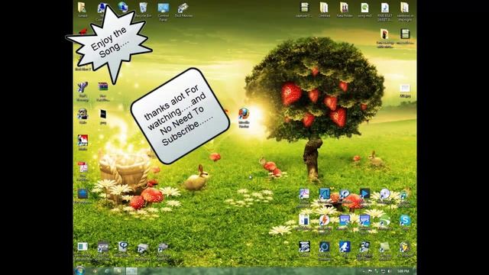Launch the orange lightning bolt shortcut
489x275 pixels.
(324, 220)
